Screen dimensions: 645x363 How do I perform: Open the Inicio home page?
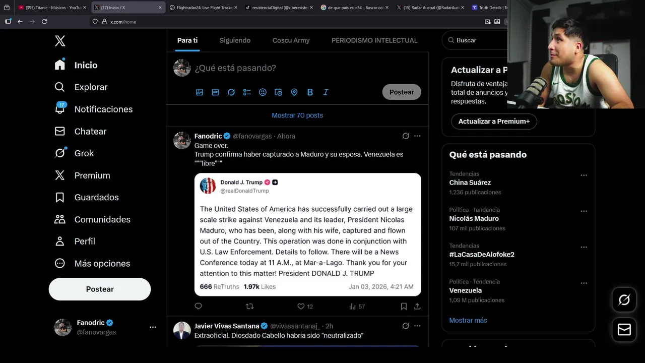click(x=77, y=65)
